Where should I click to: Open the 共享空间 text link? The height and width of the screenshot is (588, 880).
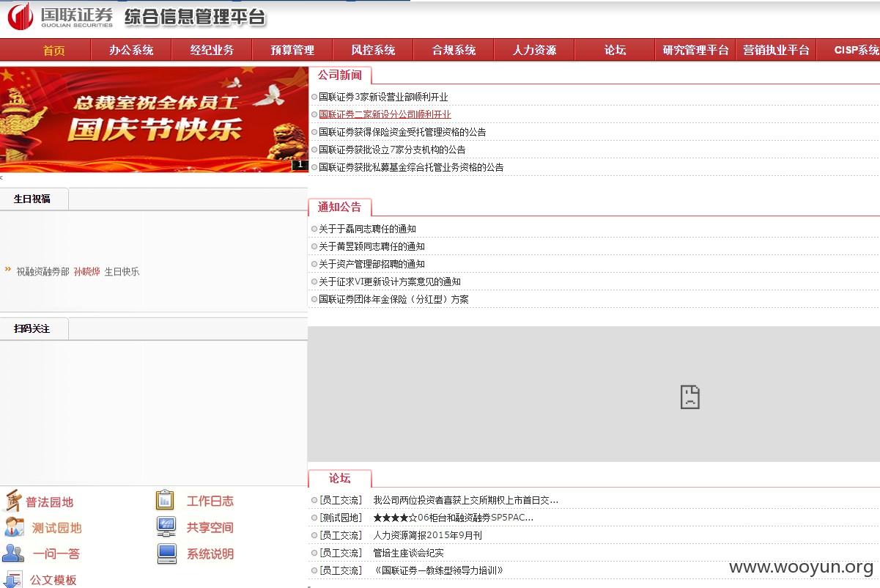210,527
